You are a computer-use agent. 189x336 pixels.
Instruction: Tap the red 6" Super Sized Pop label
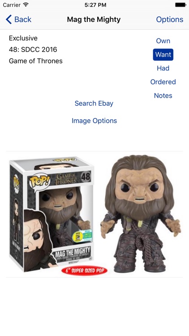click(84, 271)
